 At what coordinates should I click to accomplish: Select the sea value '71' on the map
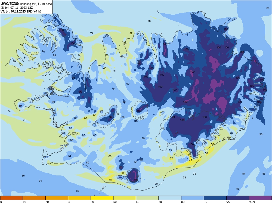pos(24,120)
